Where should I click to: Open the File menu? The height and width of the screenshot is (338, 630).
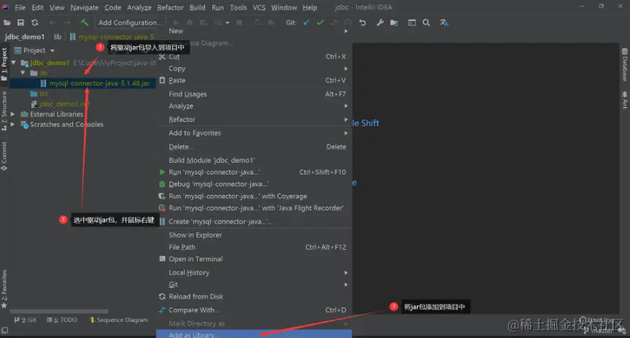(x=20, y=7)
